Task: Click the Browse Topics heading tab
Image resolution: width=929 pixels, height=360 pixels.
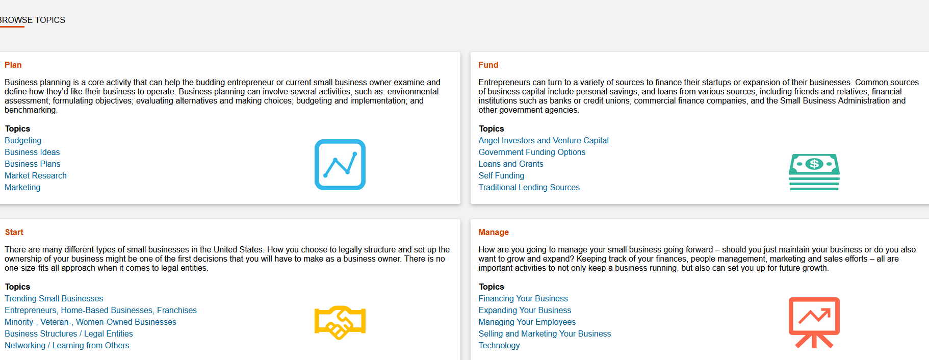Action: 33,20
